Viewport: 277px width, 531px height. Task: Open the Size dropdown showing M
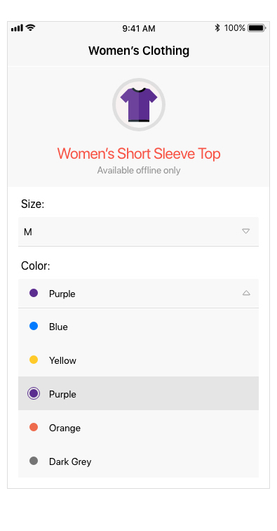138,232
